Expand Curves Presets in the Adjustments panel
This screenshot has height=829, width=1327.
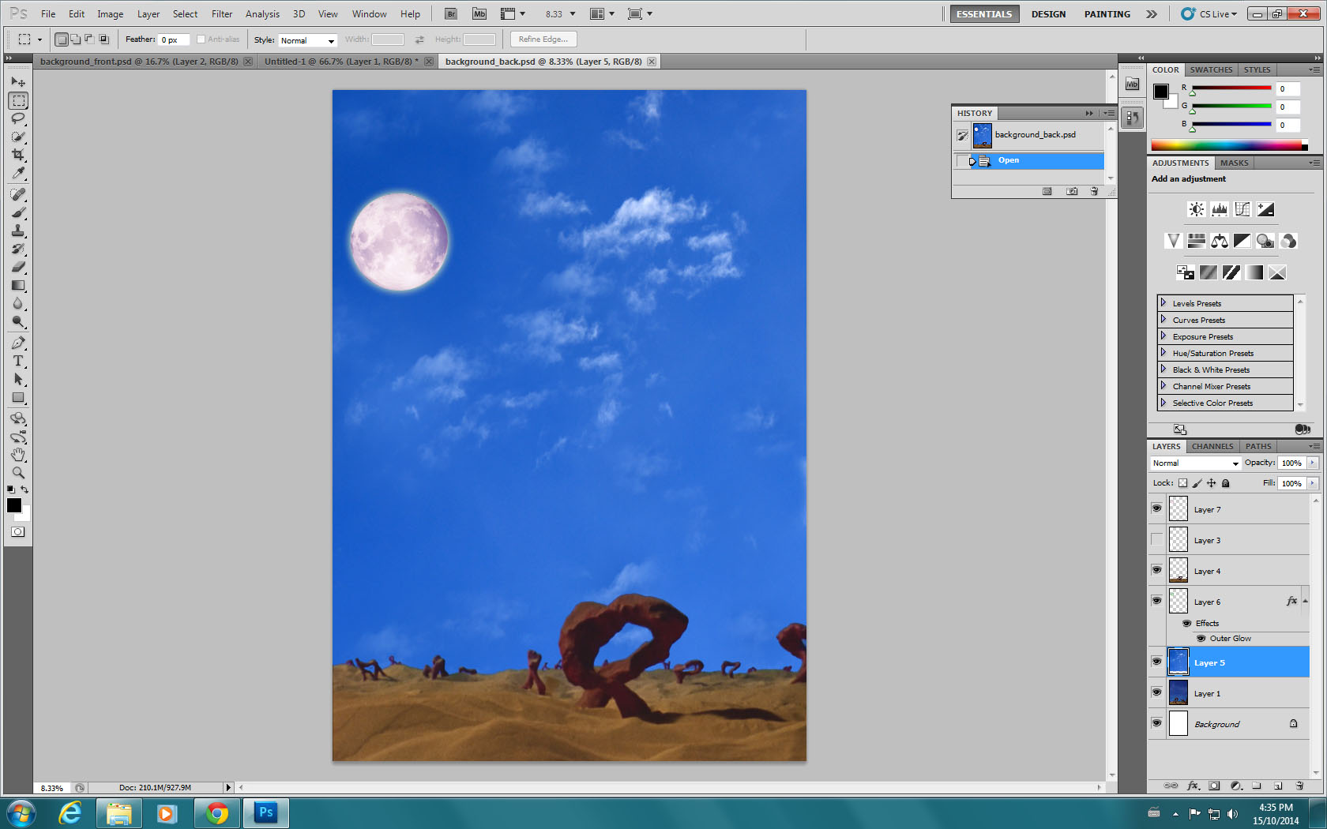[1164, 320]
